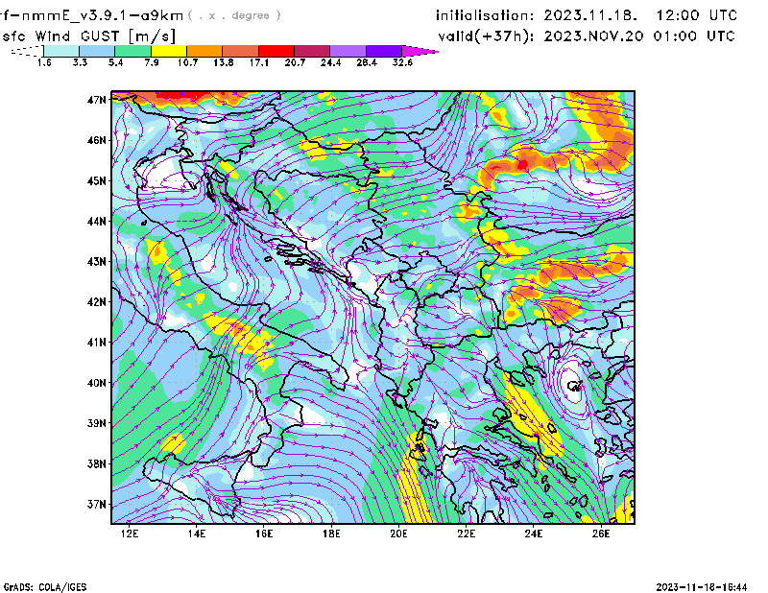
Task: Select the deep violet legend swatch
Action: 383,51
